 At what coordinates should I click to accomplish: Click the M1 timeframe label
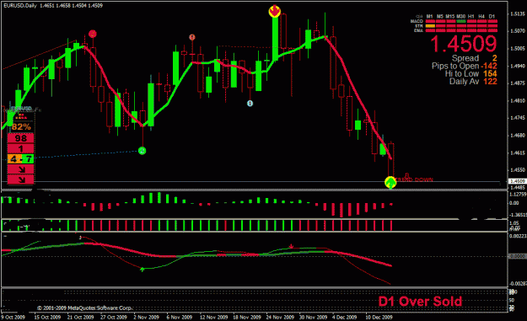pos(430,16)
